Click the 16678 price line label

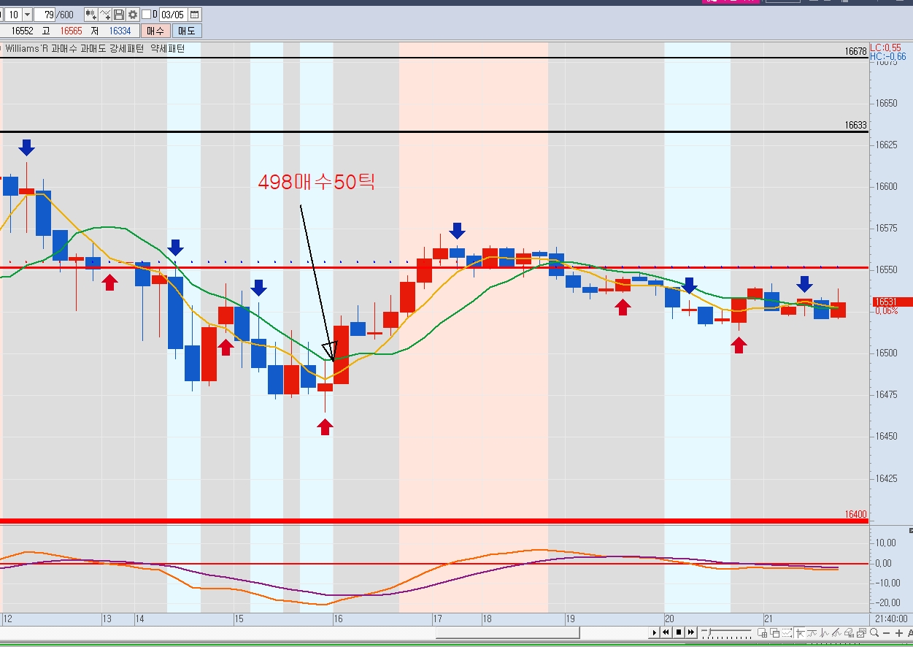click(855, 52)
